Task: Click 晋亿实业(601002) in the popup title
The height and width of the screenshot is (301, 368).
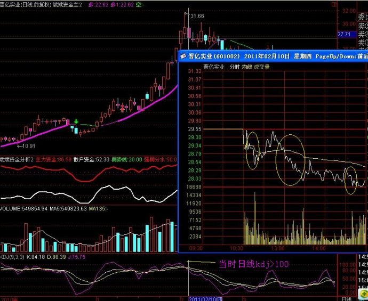Action: coord(214,56)
